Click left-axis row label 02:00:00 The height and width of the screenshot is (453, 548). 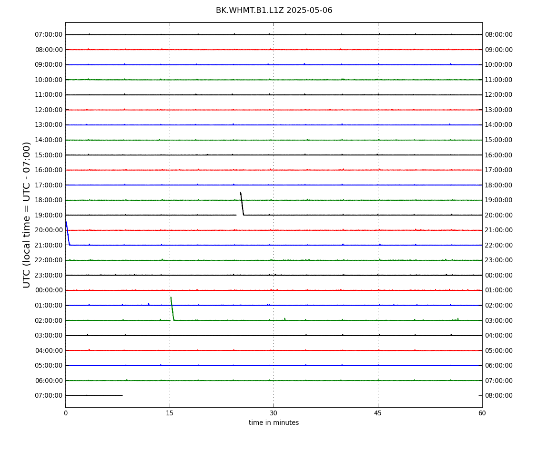click(x=49, y=320)
